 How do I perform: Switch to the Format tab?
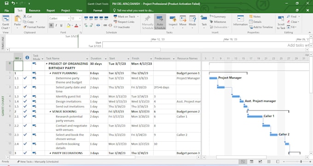98,11
